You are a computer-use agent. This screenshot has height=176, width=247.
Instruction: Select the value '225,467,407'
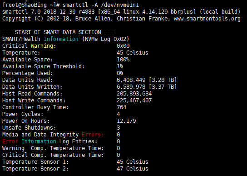pyautogui.click(x=134, y=101)
